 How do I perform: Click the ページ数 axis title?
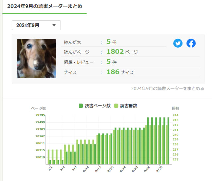point(38,108)
